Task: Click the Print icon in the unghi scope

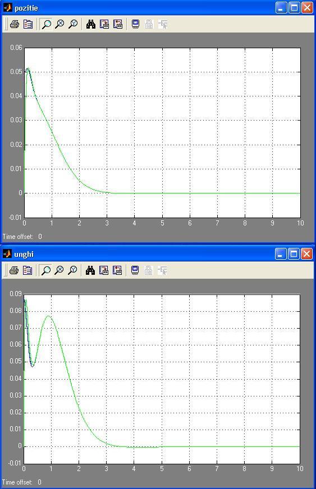Action: click(x=13, y=270)
